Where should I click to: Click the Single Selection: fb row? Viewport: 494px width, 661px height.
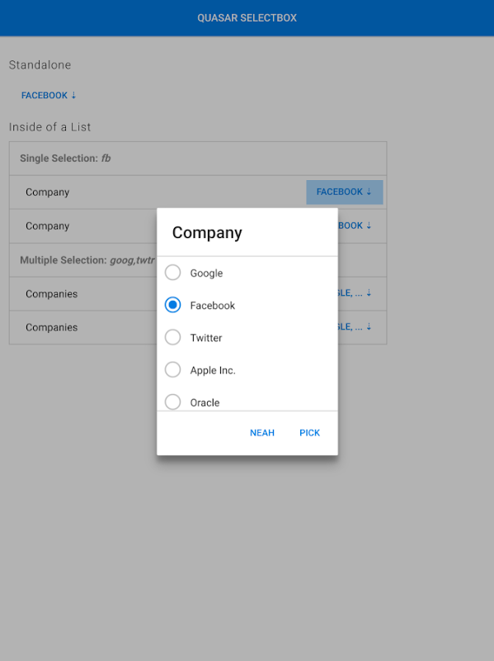[198, 159]
